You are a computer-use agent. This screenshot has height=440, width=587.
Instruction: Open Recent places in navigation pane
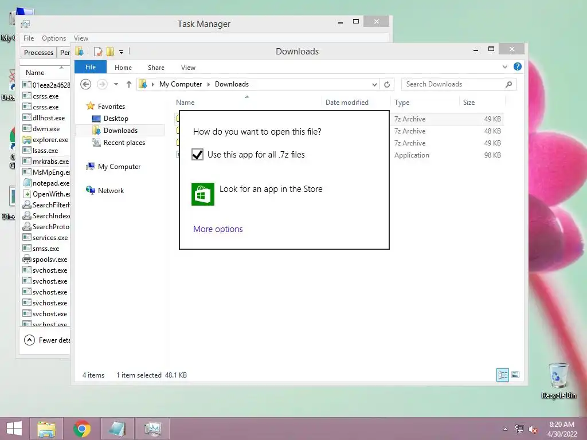pos(124,143)
